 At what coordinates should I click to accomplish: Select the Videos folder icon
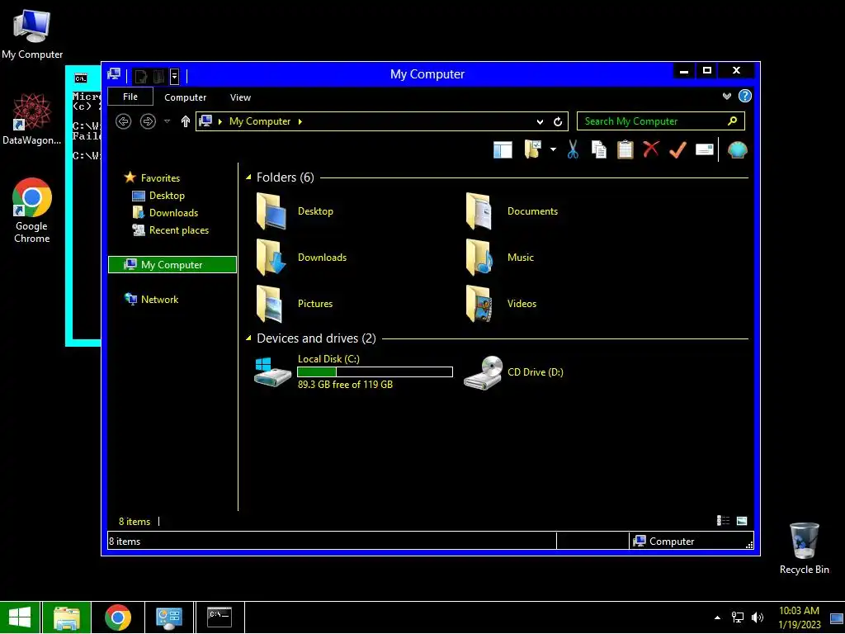click(479, 304)
